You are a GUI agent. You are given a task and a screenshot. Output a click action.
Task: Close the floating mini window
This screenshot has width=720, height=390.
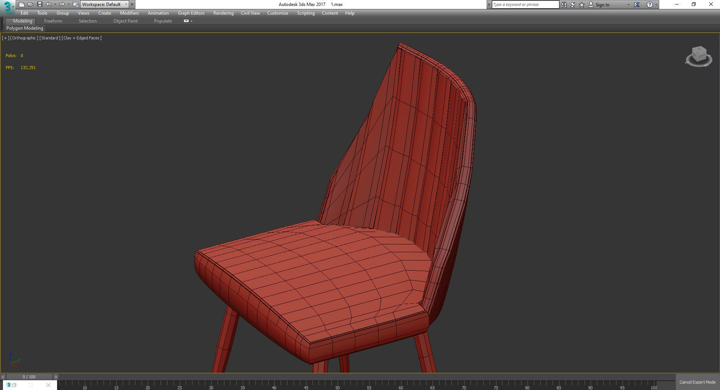pos(48,385)
